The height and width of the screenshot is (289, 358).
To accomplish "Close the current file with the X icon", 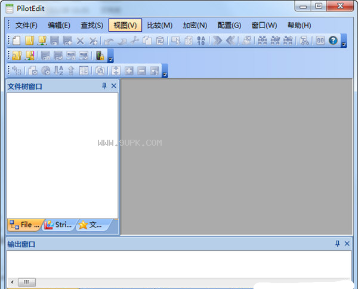I will 80,41.
